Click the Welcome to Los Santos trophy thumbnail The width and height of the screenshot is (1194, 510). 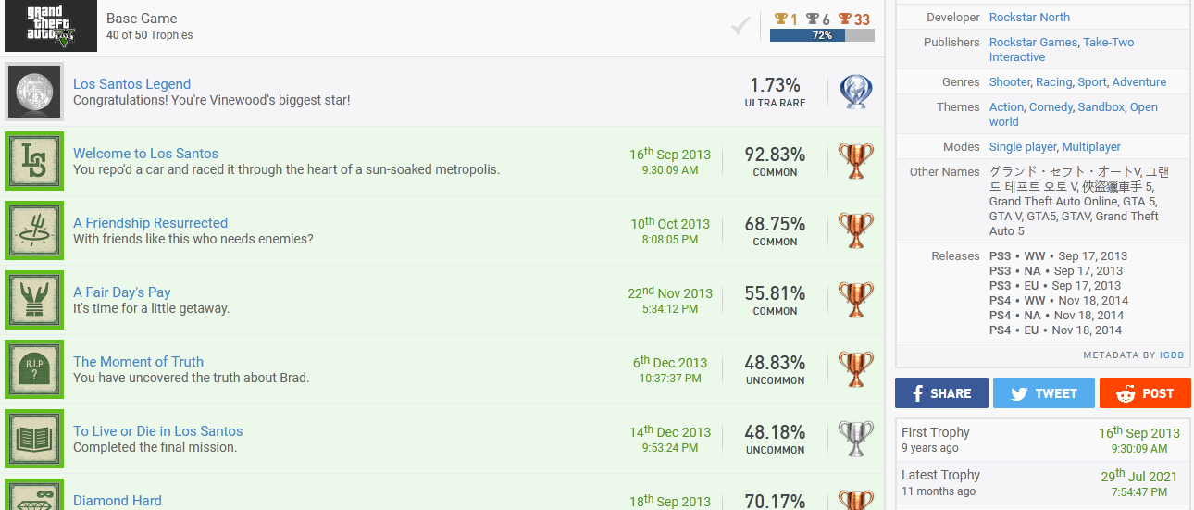(34, 161)
